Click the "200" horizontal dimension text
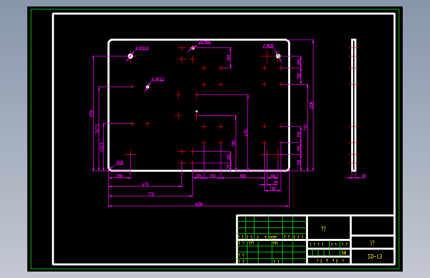430x278 pixels. [x=120, y=176]
